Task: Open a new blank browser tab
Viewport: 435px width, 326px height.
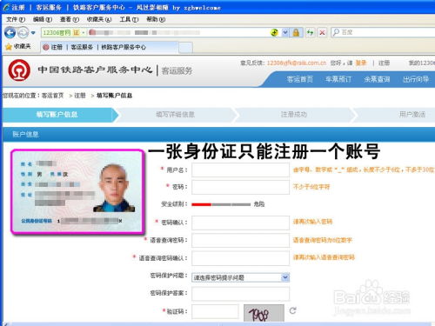Action: click(x=185, y=48)
